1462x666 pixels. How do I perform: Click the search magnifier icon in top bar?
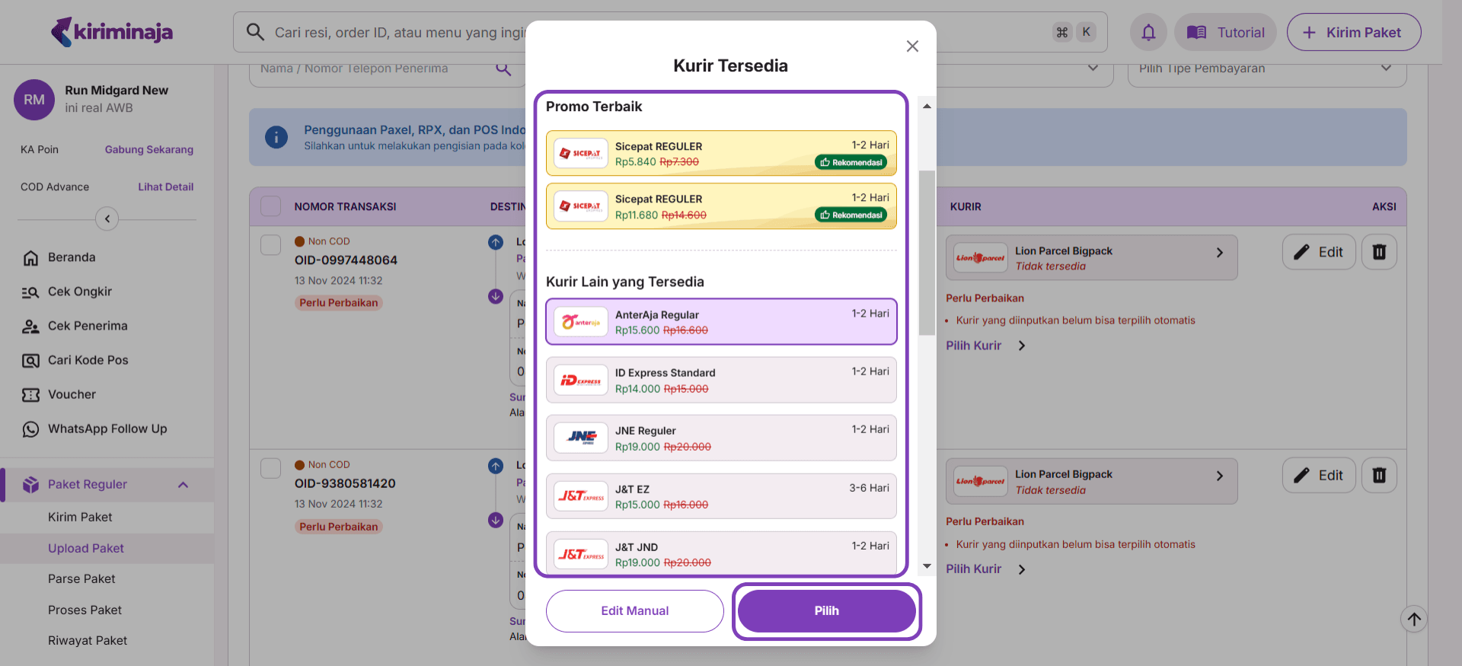click(x=256, y=32)
